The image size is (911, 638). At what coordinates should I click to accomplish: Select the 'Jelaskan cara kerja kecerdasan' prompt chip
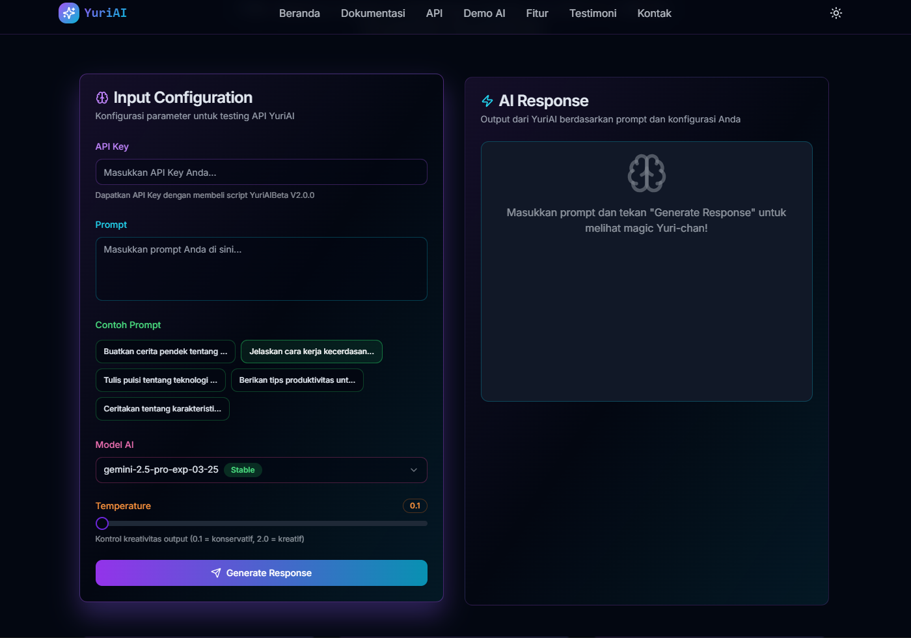[x=311, y=352]
